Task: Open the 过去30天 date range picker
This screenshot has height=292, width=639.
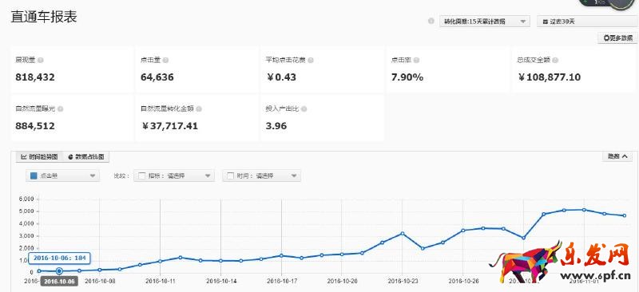Action: click(588, 22)
